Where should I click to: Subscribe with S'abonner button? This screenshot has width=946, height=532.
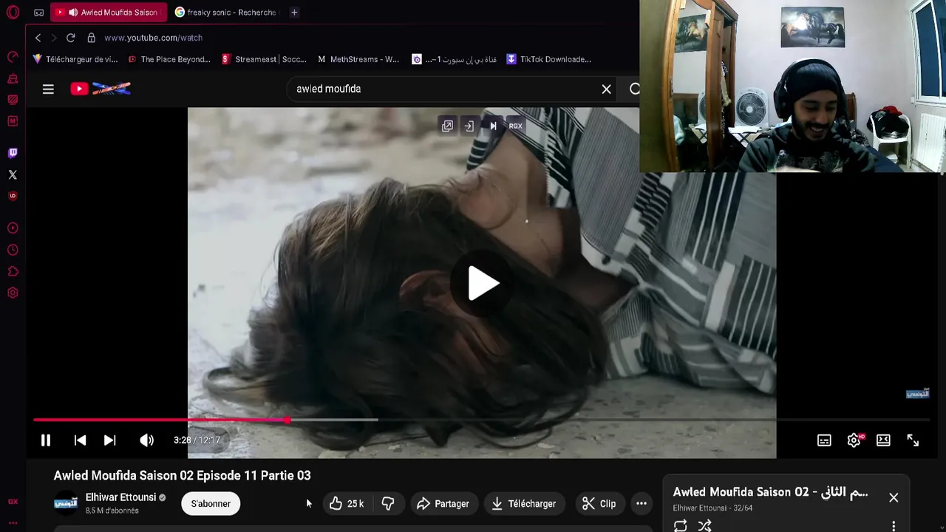211,504
